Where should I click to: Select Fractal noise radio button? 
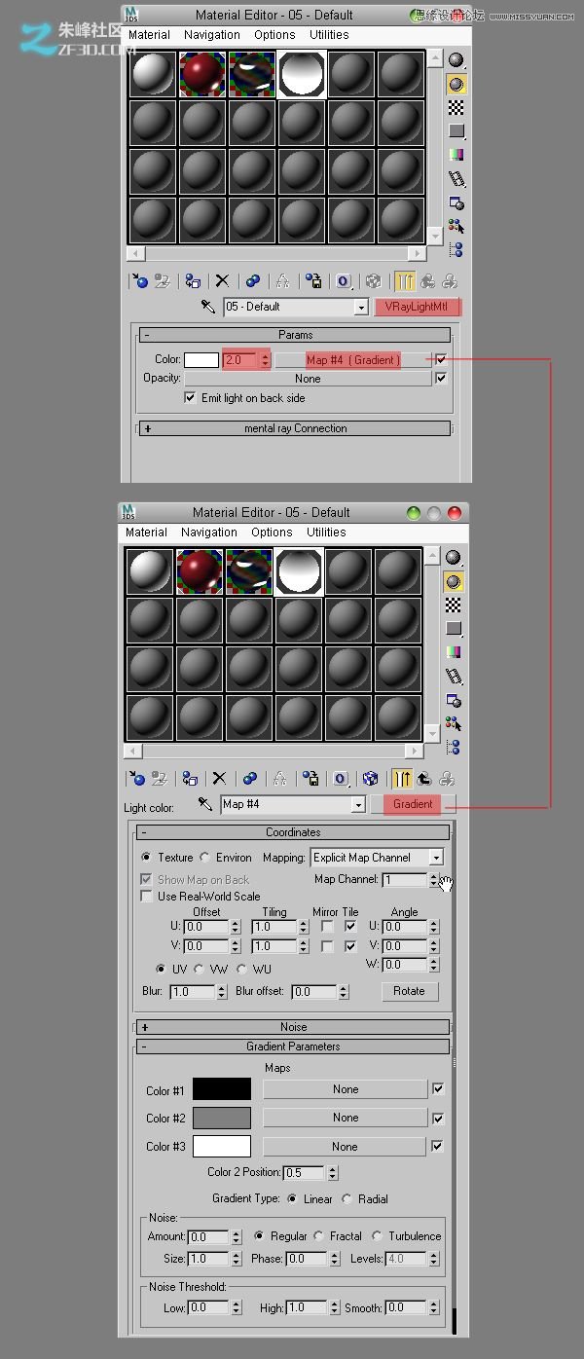click(318, 1236)
